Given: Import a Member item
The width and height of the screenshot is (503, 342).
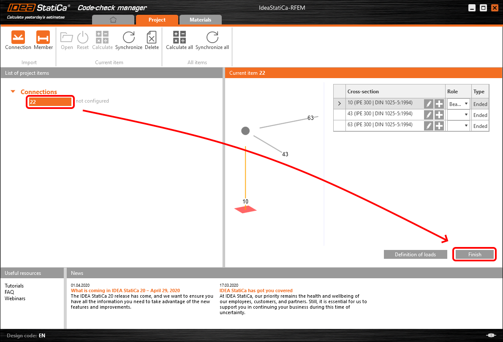Looking at the screenshot, I should tap(43, 40).
